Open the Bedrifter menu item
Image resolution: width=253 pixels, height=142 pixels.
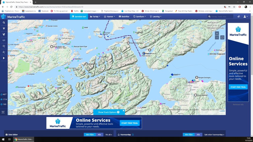pos(124,16)
